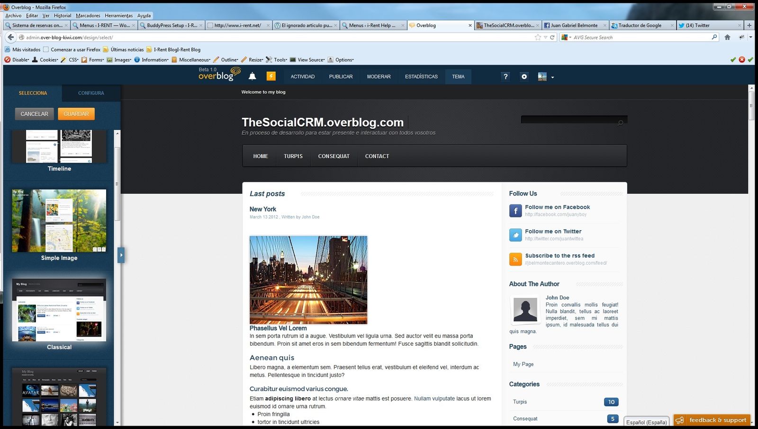Open the Tools web developer dropdown

[x=276, y=60]
